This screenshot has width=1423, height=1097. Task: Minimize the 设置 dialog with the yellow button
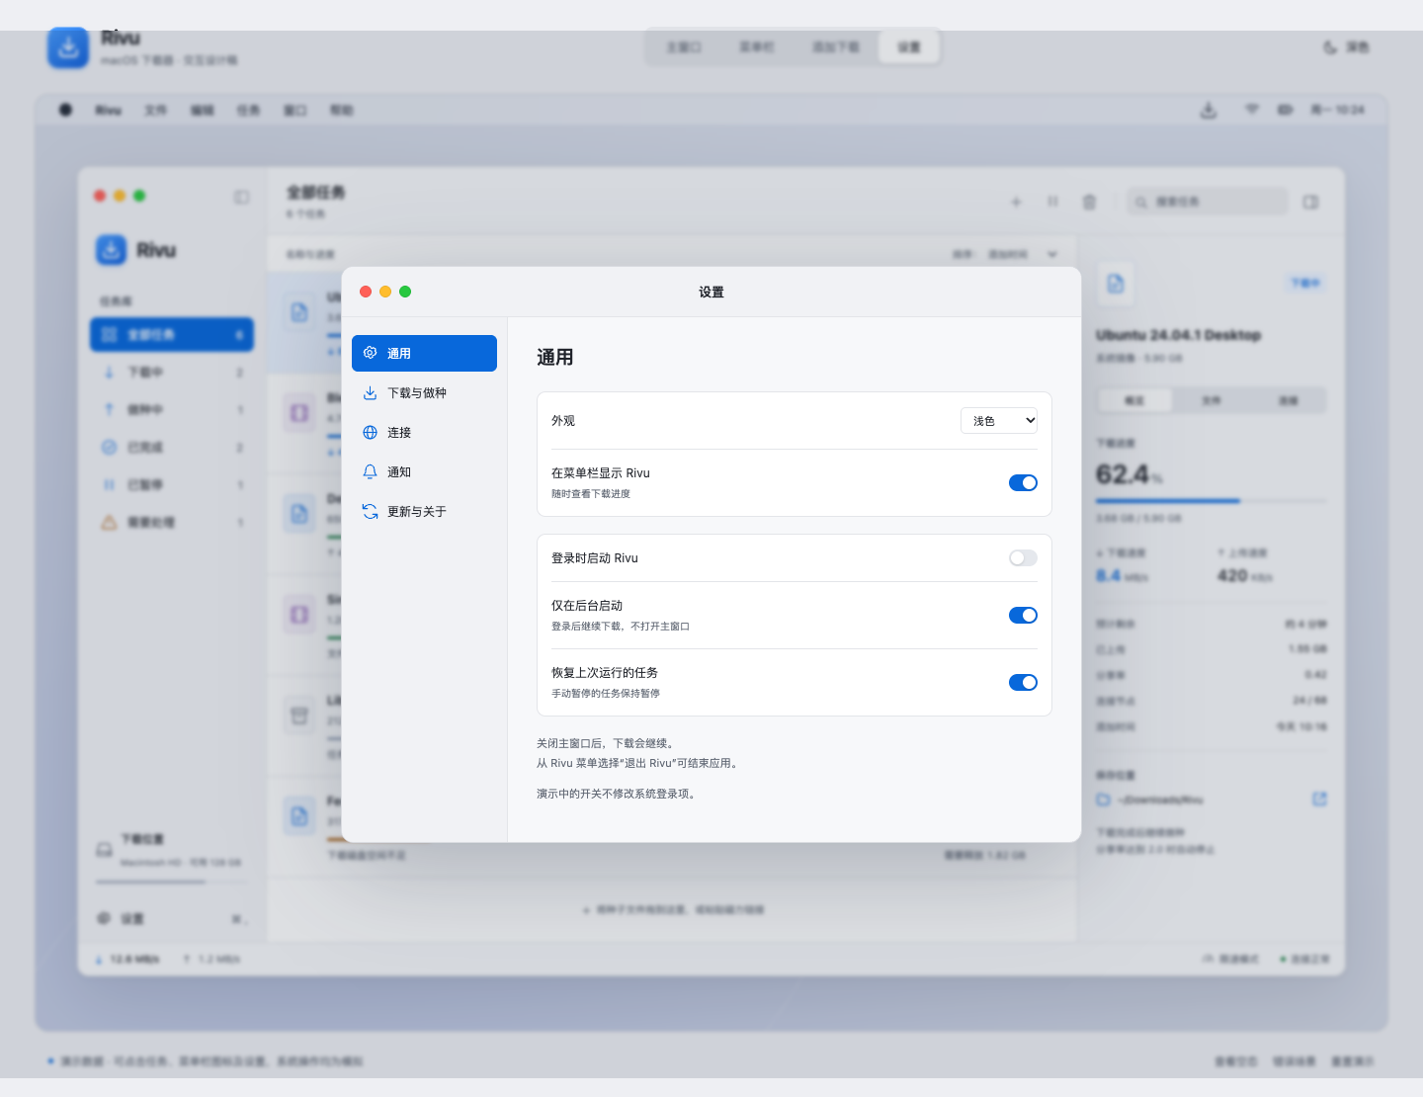pyautogui.click(x=385, y=292)
